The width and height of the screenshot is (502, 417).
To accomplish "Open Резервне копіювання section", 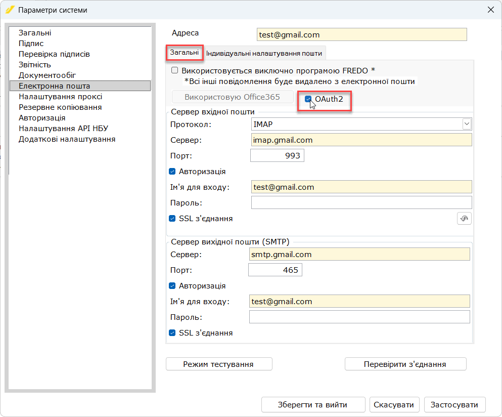I will pos(60,107).
